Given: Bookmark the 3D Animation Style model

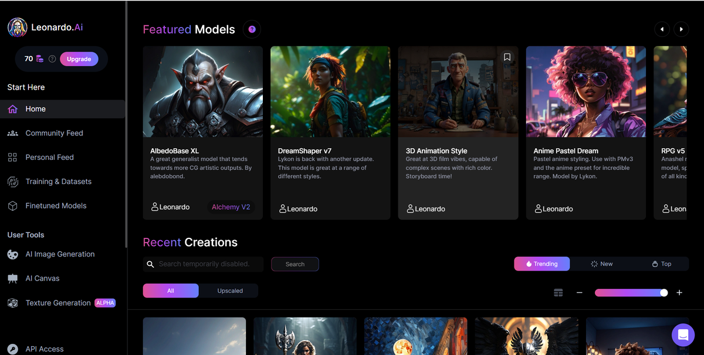Looking at the screenshot, I should (507, 57).
